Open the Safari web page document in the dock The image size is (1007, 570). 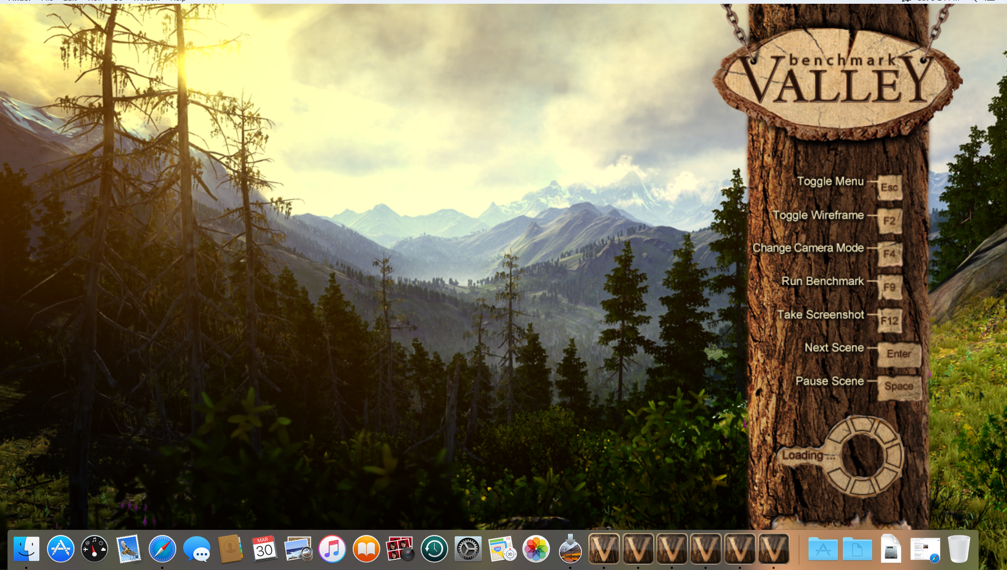[x=925, y=550]
